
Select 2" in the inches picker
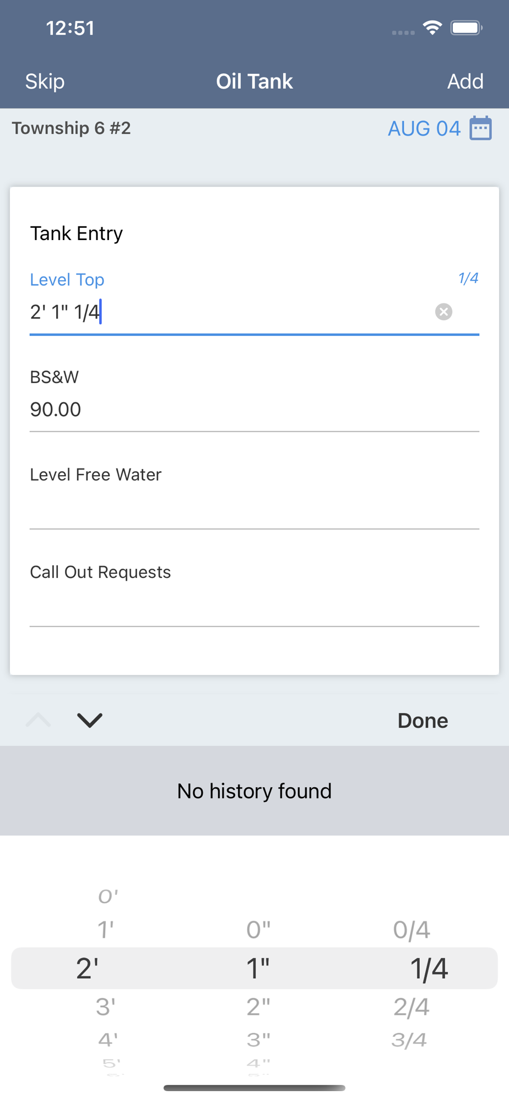[x=258, y=1006]
